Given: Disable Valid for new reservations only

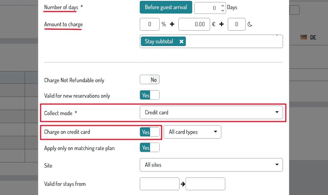Looking at the screenshot, I should tap(149, 95).
